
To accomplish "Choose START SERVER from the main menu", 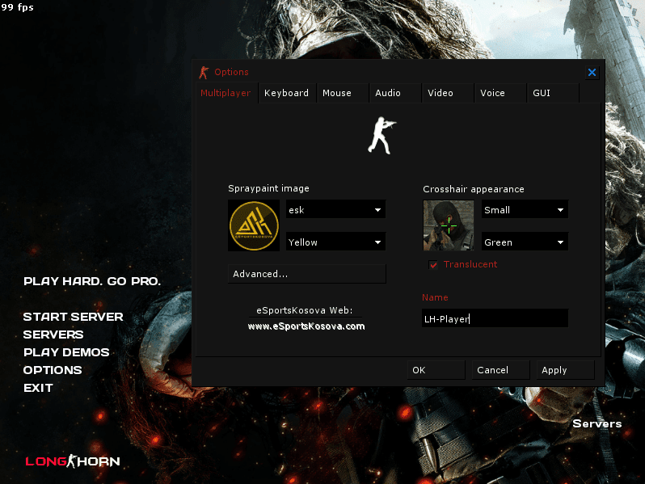I will 74,317.
